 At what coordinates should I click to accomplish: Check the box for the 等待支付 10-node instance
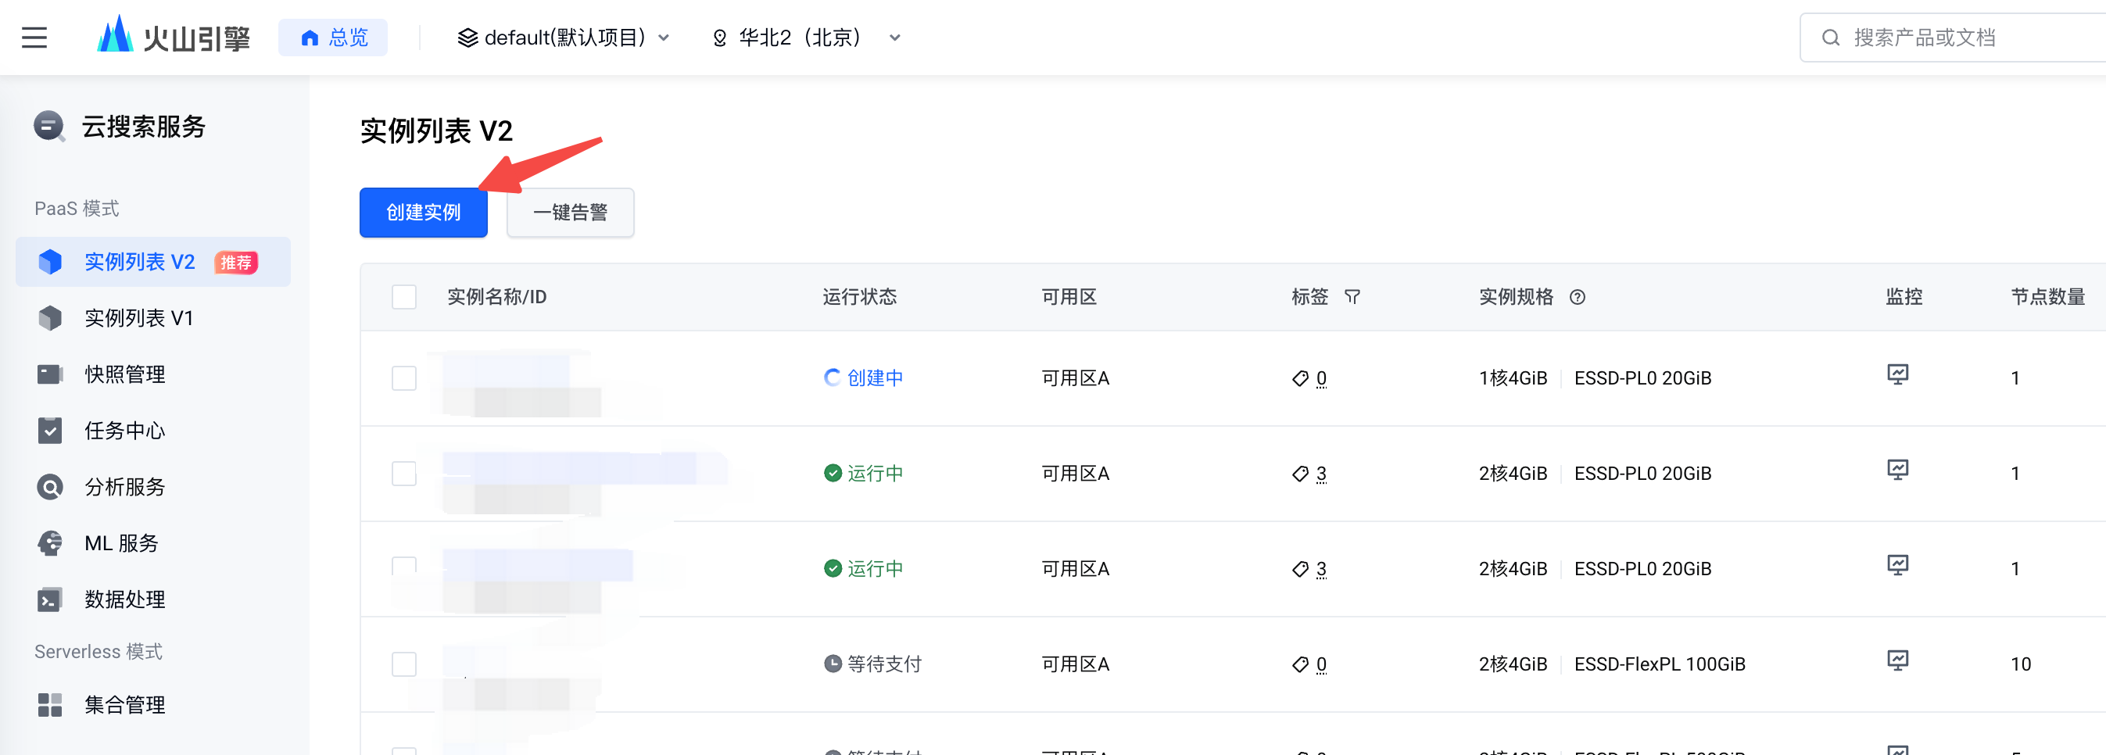tap(404, 664)
